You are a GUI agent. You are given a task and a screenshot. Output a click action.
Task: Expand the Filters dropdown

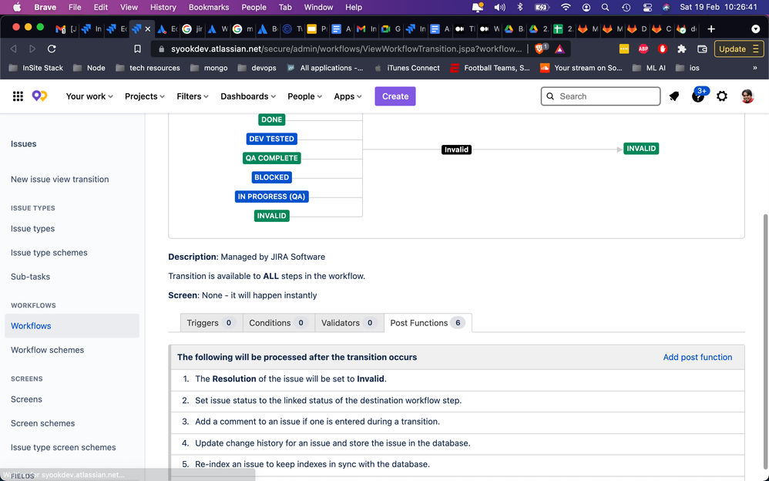[193, 96]
